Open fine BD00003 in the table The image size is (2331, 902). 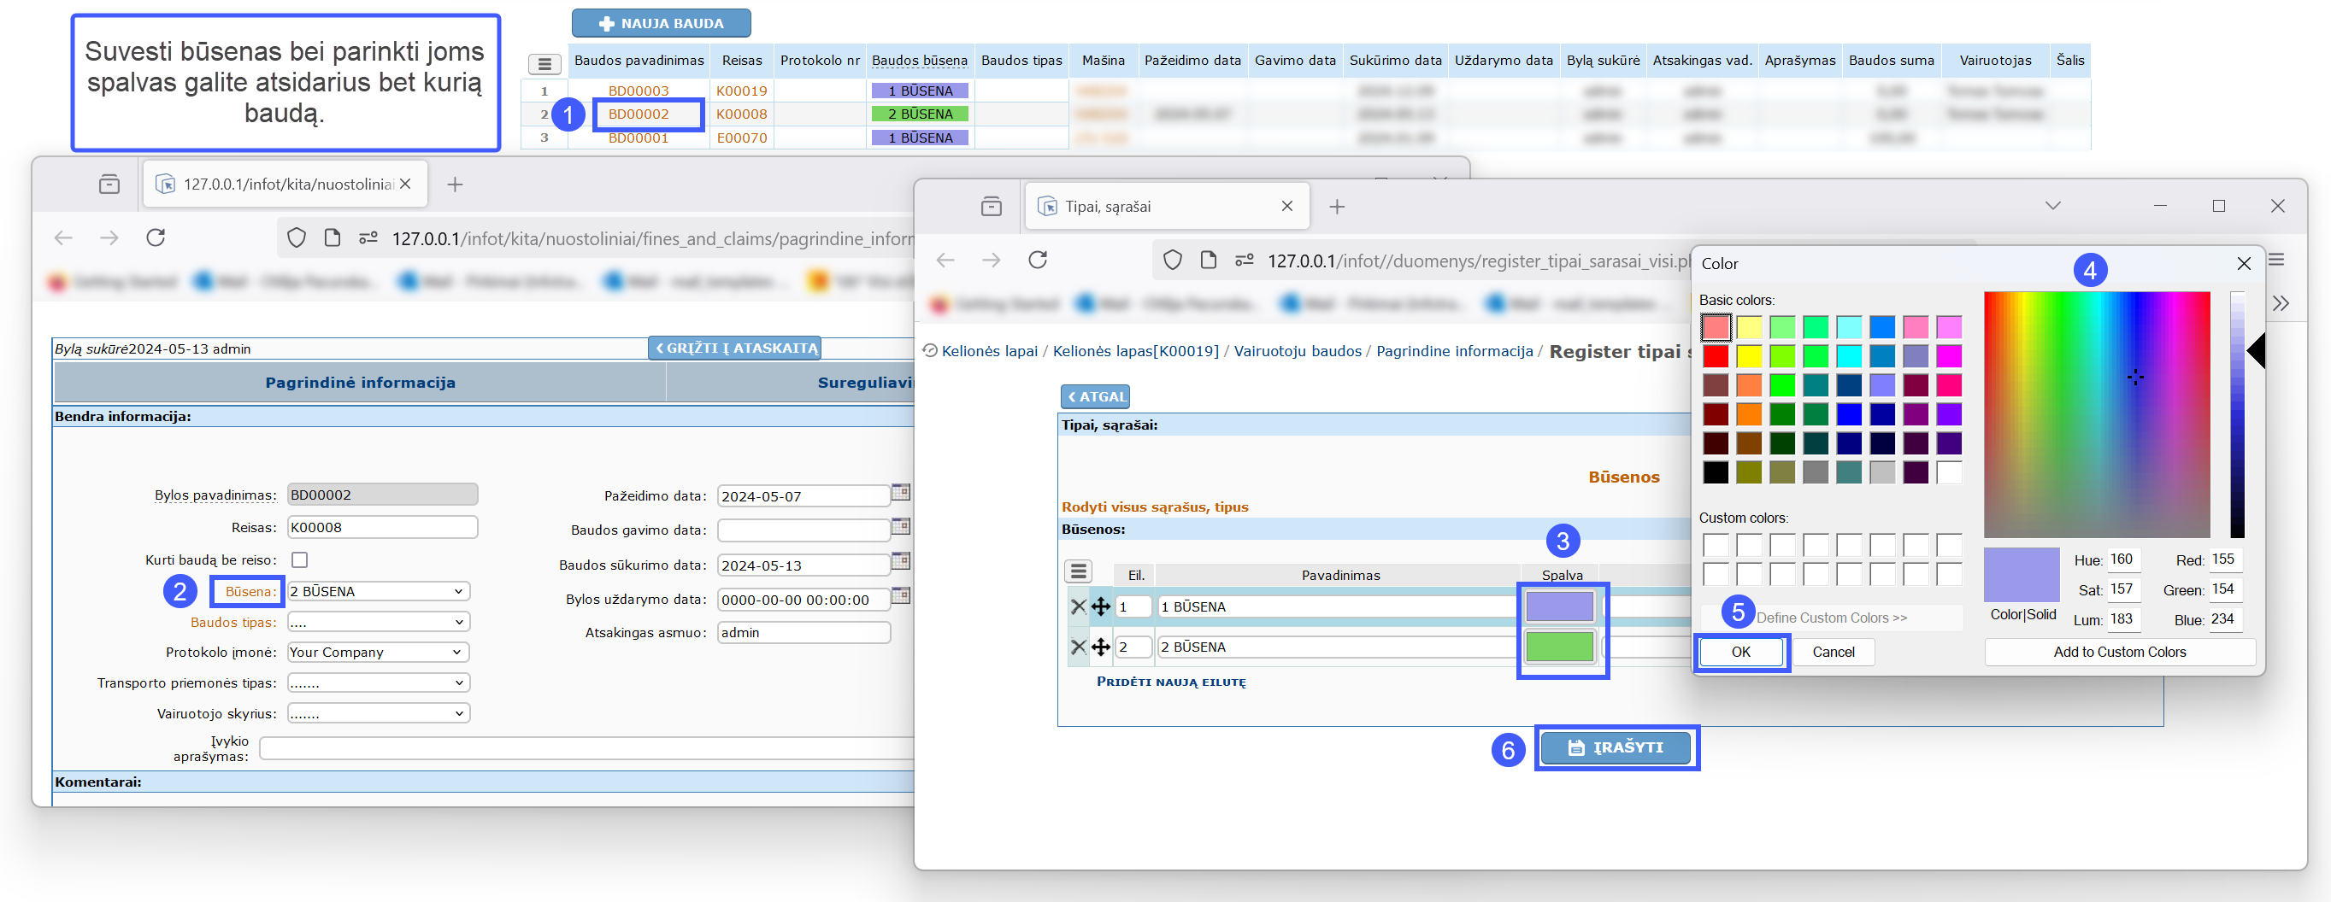coord(638,91)
